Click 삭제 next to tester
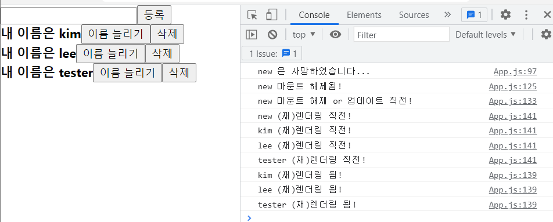 179,73
